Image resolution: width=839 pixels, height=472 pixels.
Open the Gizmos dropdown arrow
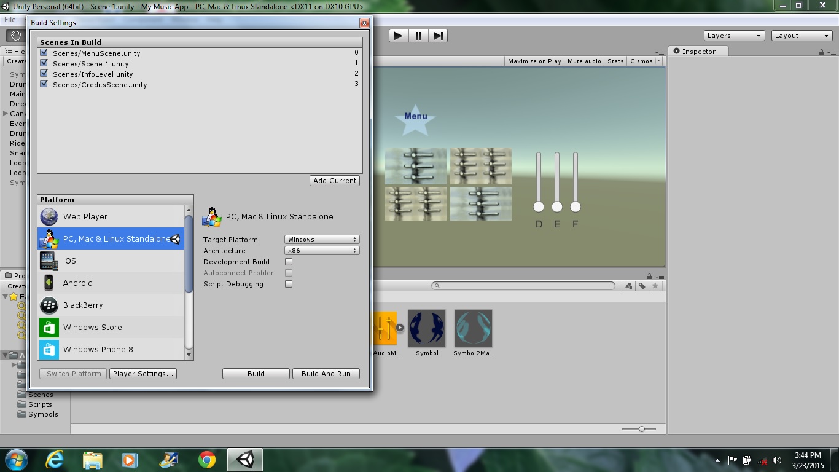click(x=658, y=61)
